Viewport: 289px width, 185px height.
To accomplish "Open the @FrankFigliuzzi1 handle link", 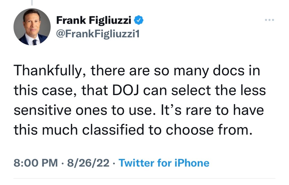I will pos(98,35).
